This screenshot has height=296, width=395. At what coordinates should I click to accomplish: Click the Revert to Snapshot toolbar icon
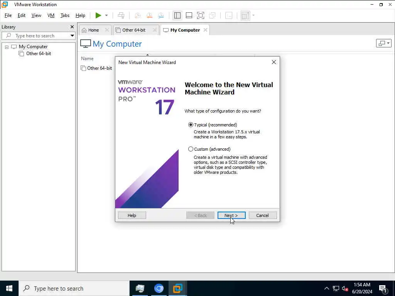point(149,15)
